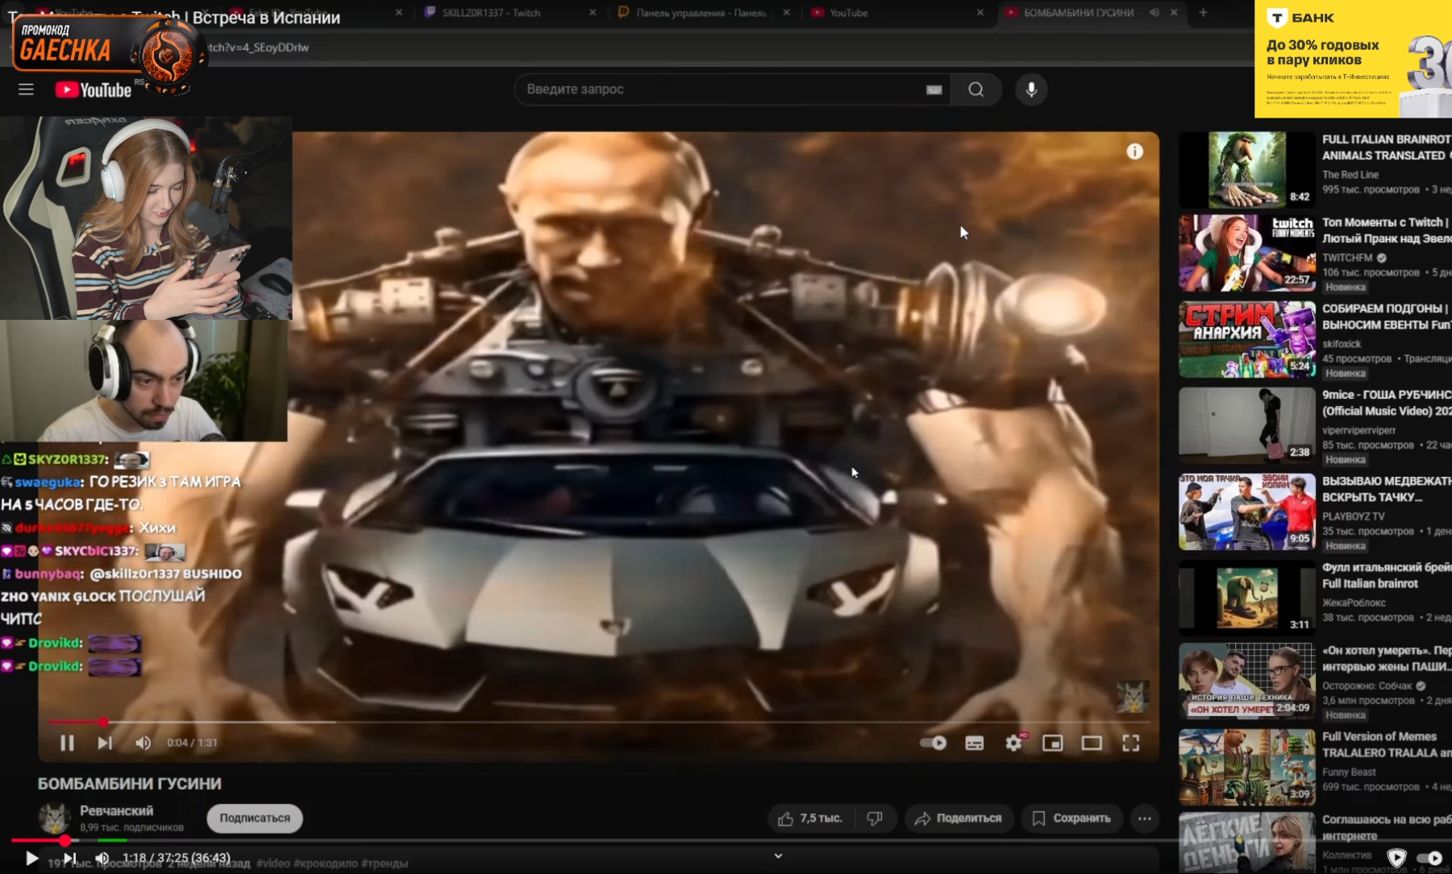Expand the description chevron at bottom
Screen dimensions: 1452x874
click(778, 855)
